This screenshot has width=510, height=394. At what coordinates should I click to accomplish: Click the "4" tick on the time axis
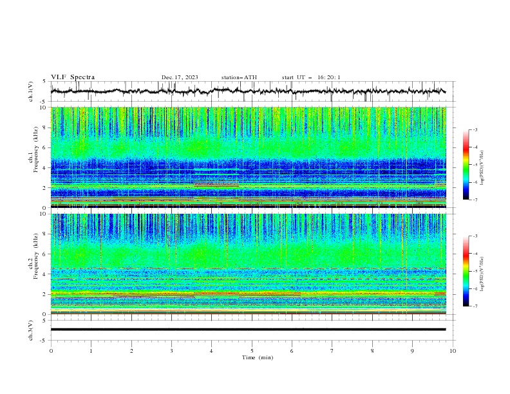pos(211,351)
